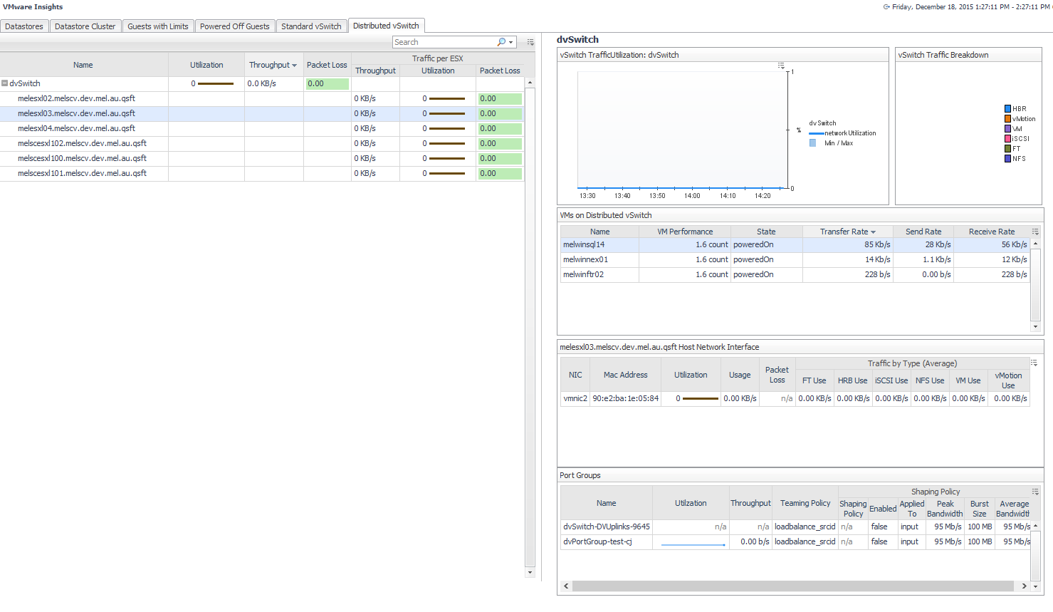
Task: Click scroll-down arrow of the vSwitch table
Action: point(530,572)
